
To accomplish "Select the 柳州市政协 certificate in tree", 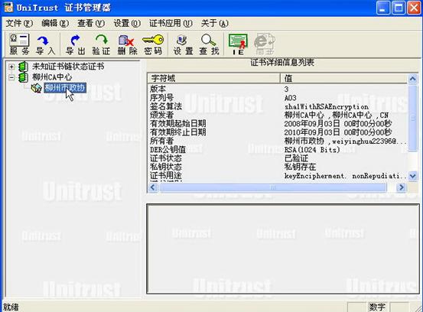I will [x=65, y=88].
